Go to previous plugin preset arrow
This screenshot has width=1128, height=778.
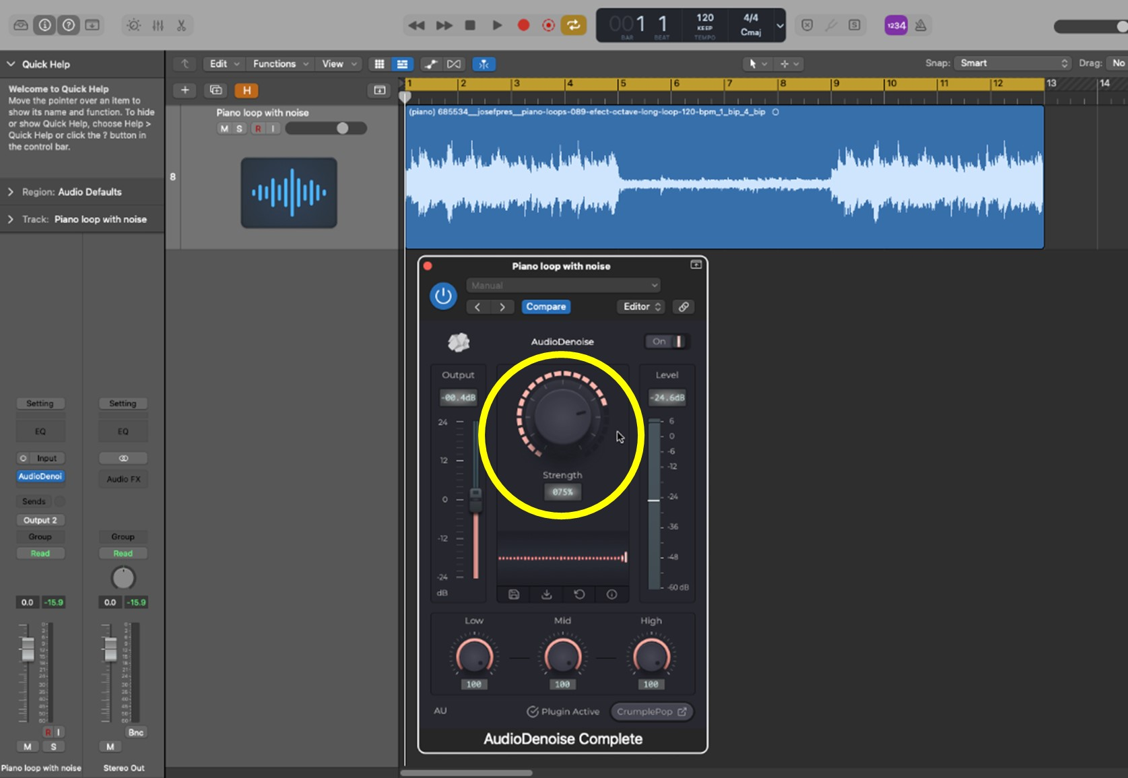(477, 307)
